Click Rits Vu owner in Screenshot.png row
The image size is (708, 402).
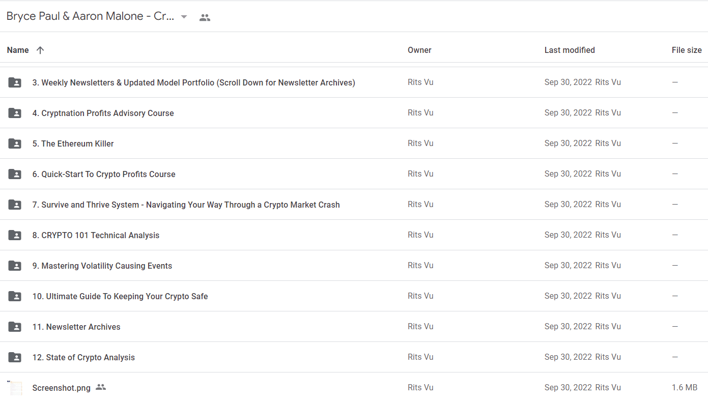[420, 387]
